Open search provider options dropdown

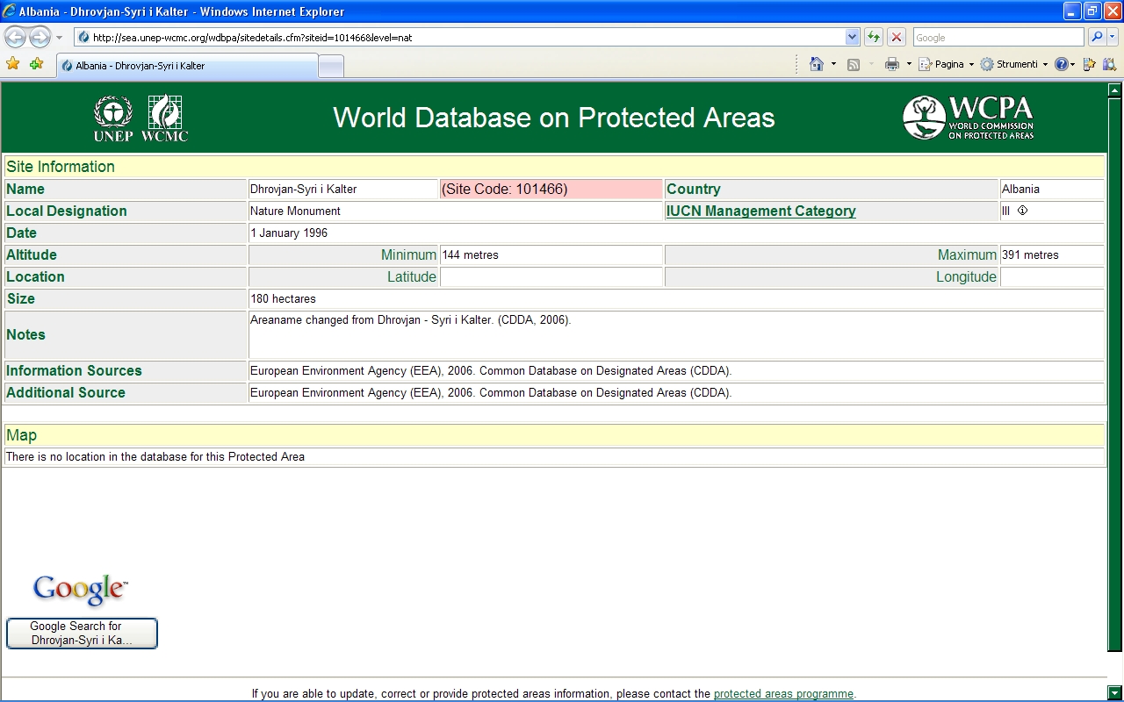coord(1113,37)
